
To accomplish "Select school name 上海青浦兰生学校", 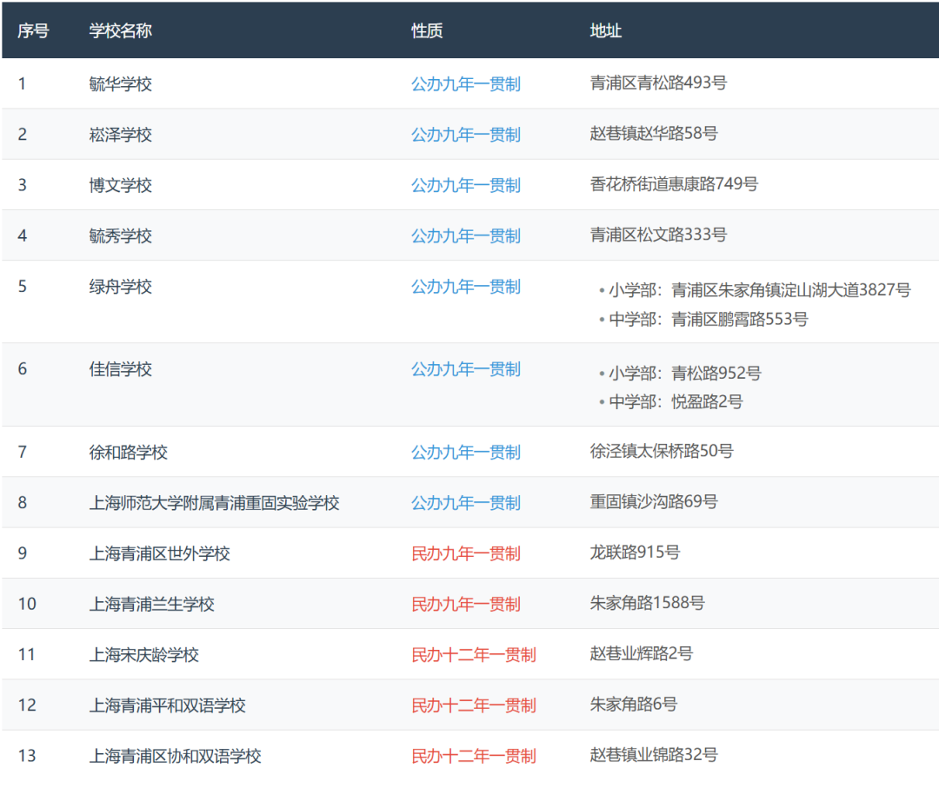I will [151, 604].
